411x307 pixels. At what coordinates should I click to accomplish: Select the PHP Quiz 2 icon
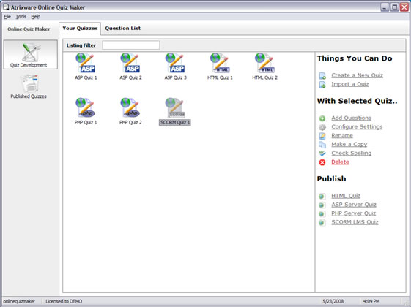[x=130, y=107]
